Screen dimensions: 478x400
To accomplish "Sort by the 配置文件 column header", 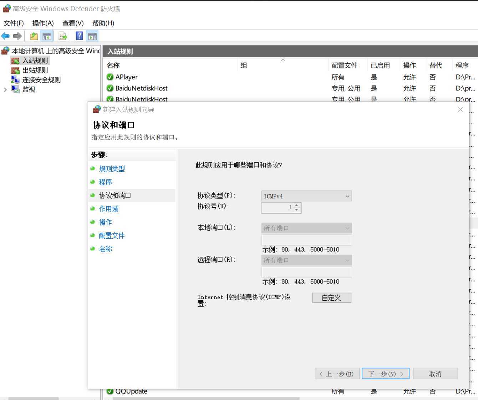I will 347,65.
